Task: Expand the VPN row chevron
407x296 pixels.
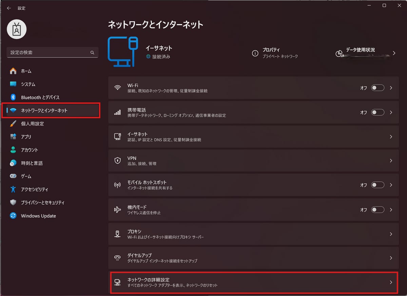Action: point(391,161)
